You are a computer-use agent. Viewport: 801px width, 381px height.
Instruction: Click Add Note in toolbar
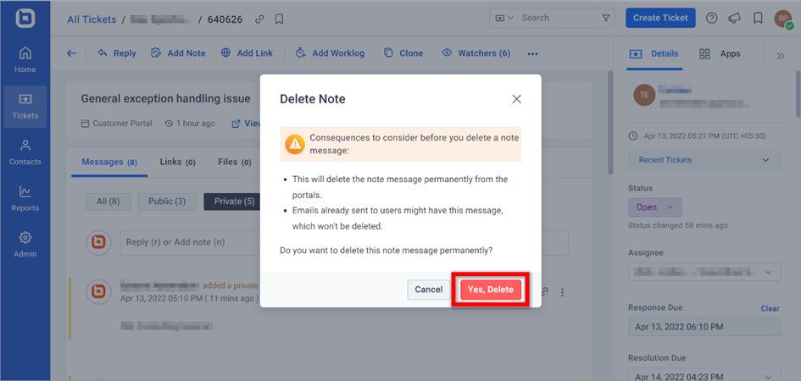[178, 53]
